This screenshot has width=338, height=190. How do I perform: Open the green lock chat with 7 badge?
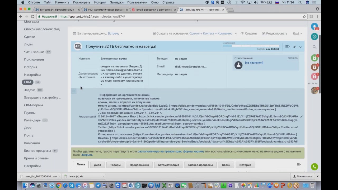[314, 58]
